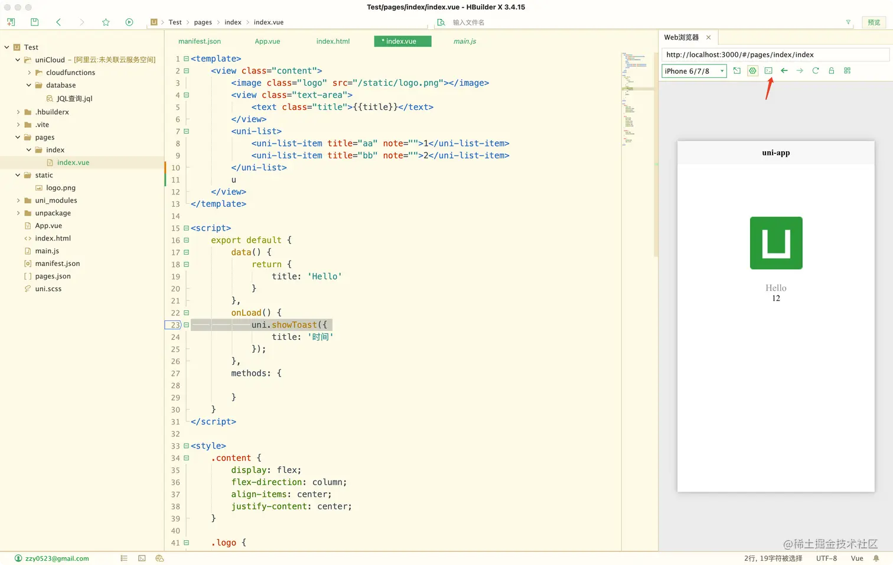Click Vue language mode in status bar
This screenshot has width=893, height=565.
[857, 558]
